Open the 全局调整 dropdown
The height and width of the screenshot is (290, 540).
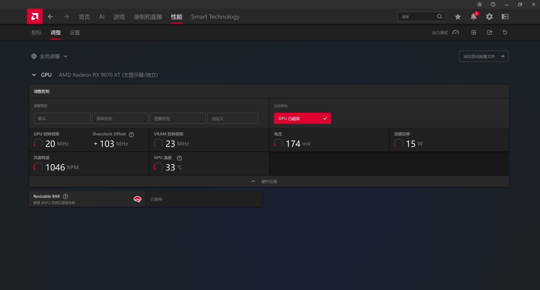(49, 56)
